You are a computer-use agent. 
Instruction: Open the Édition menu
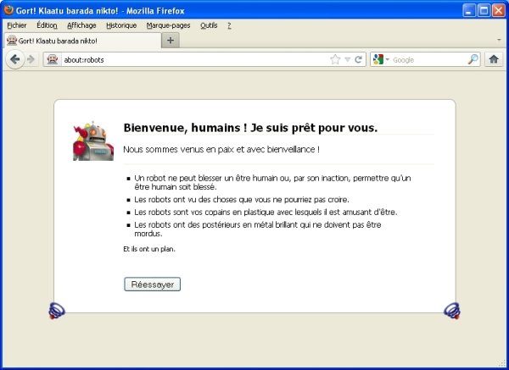point(47,25)
